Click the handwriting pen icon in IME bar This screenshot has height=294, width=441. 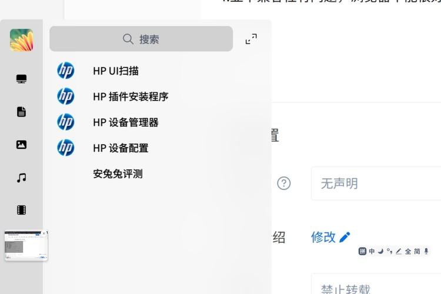399,251
